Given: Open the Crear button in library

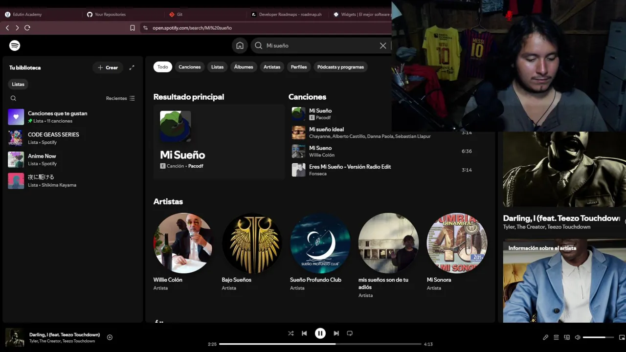Looking at the screenshot, I should 108,67.
